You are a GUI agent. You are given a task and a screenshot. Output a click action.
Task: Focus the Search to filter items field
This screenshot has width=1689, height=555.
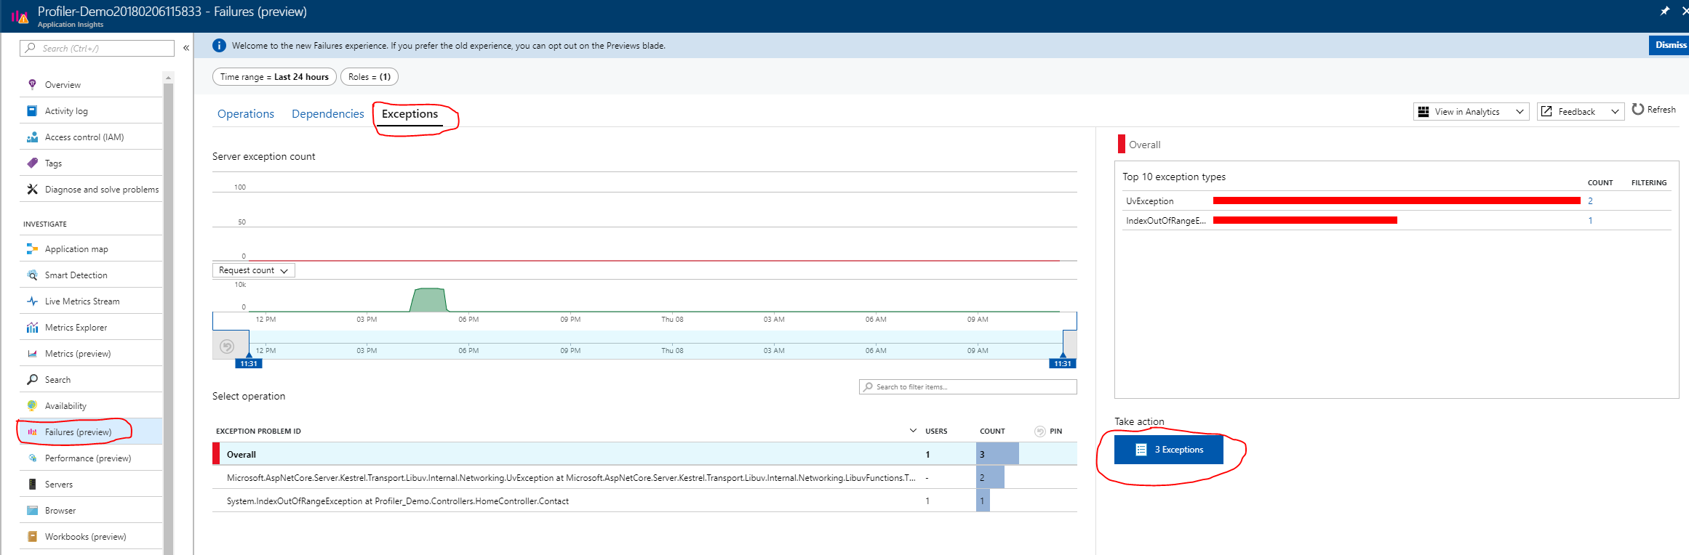pyautogui.click(x=967, y=386)
